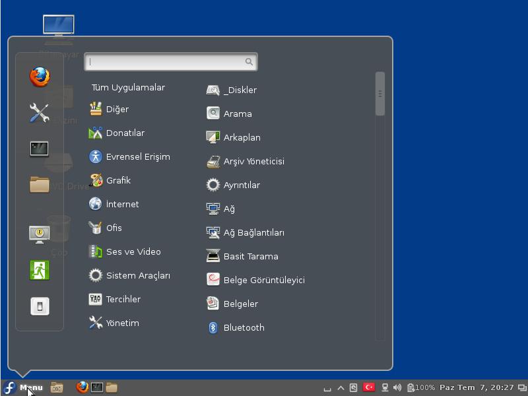Image resolution: width=528 pixels, height=396 pixels.
Task: Show Tüm Uygulamalar
Action: (x=129, y=87)
